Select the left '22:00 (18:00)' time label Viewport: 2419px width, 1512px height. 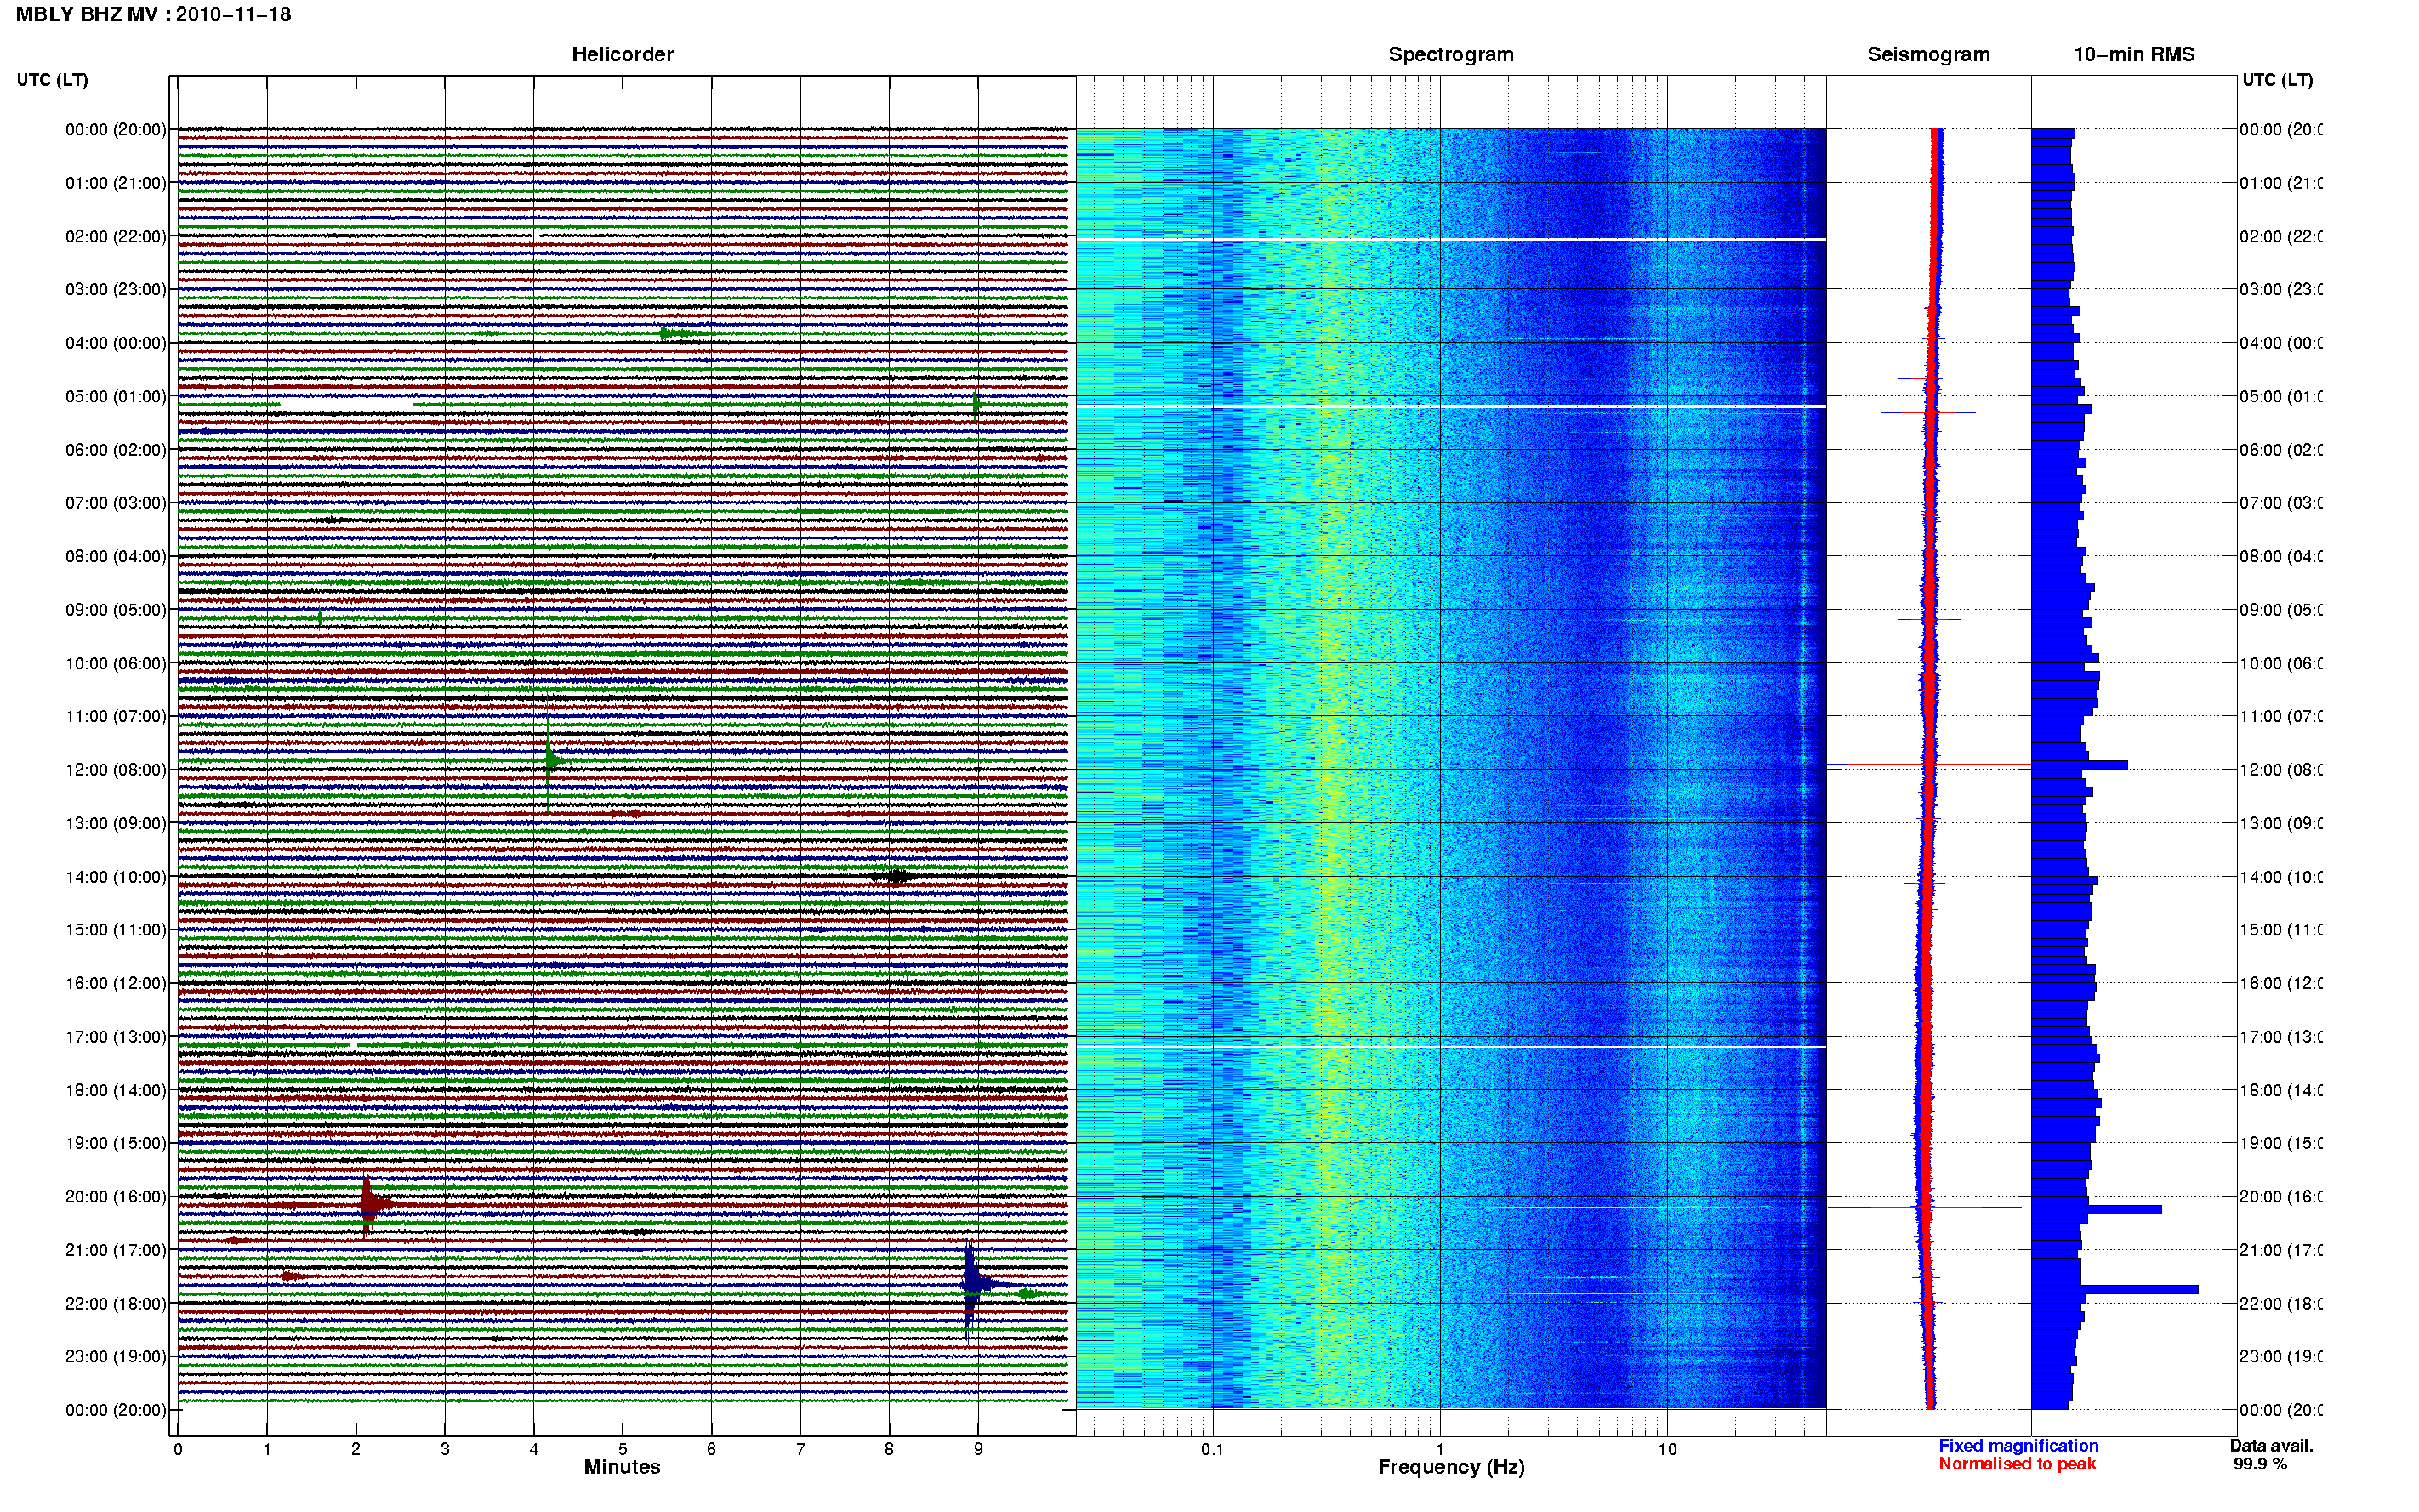click(116, 1304)
